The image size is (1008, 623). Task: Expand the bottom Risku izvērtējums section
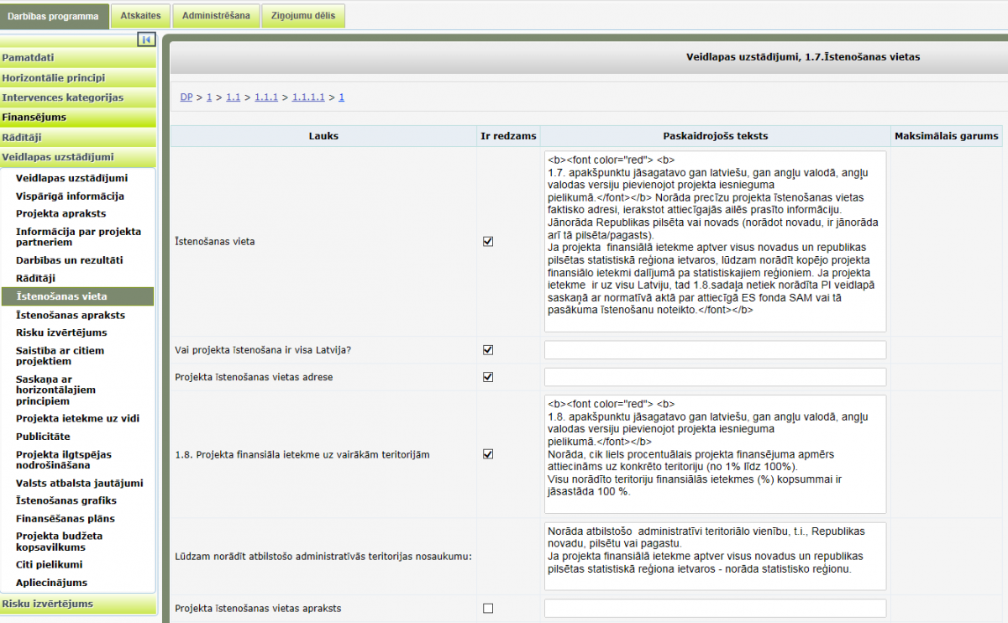(77, 604)
